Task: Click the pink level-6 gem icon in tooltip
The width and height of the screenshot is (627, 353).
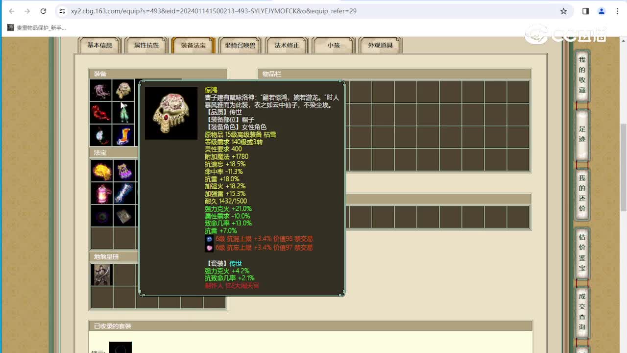Action: click(x=209, y=248)
